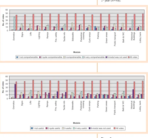148x138 pixels.
Task: Click 'No. of votes' axis title, usefulness chart
Action: tap(3, 87)
